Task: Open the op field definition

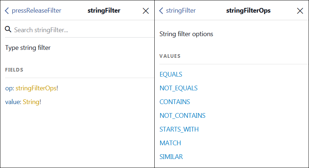Action: pos(9,88)
